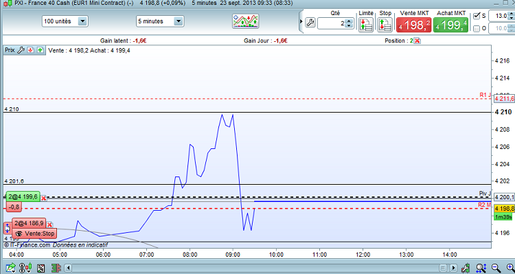
Task: Click the 1m39s countdown timer
Action: tap(503, 217)
